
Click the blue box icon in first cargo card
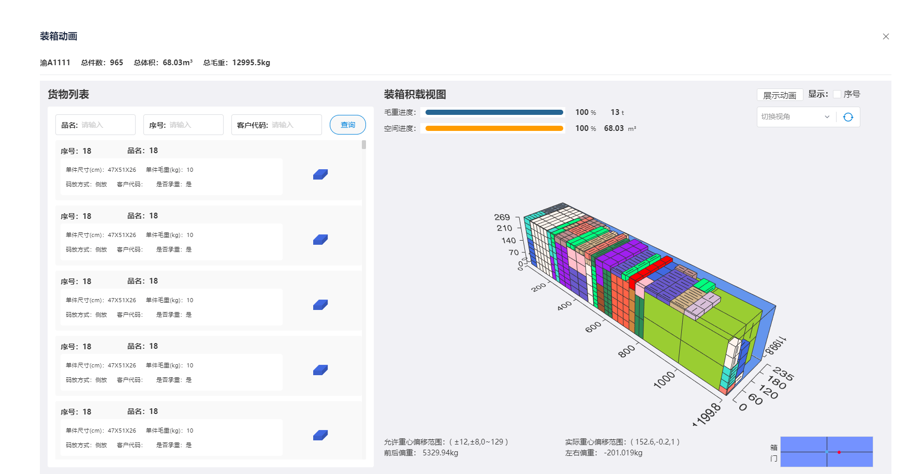point(320,174)
